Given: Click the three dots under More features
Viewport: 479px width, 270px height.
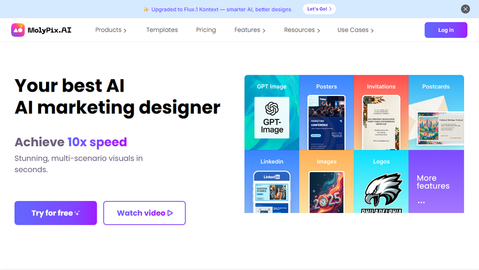Looking at the screenshot, I should [421, 202].
